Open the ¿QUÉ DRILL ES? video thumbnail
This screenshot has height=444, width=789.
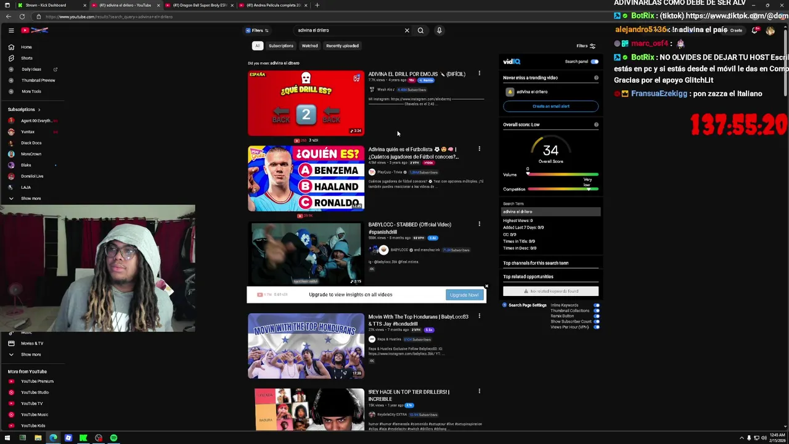click(306, 103)
